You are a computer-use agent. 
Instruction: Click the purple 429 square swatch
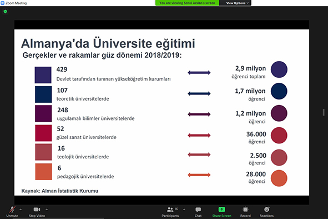(43, 75)
